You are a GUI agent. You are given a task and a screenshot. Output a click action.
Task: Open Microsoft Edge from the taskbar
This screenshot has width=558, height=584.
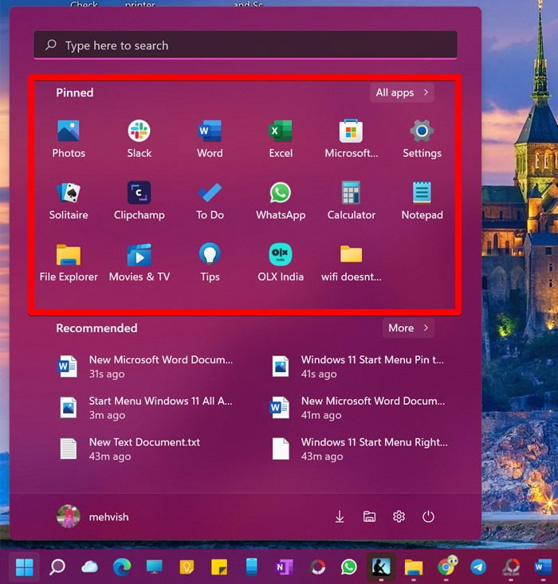coord(122,566)
